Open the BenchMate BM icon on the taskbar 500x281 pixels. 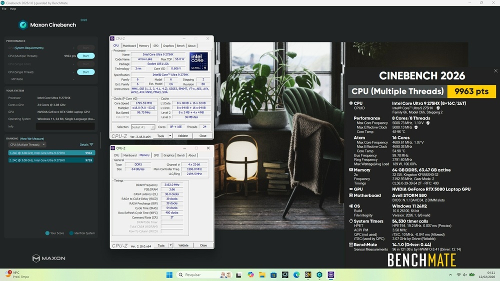[307, 274]
